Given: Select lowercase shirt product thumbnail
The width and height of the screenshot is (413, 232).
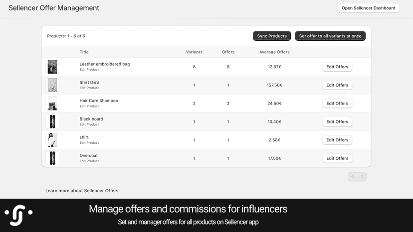Looking at the screenshot, I should (x=52, y=140).
